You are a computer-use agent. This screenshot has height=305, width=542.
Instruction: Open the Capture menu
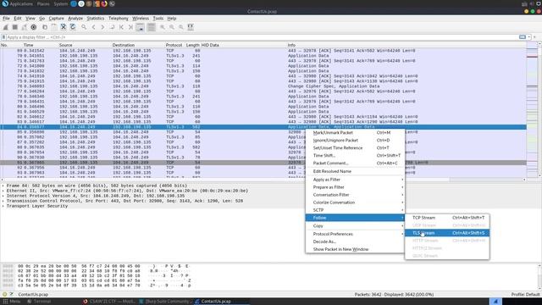57,19
